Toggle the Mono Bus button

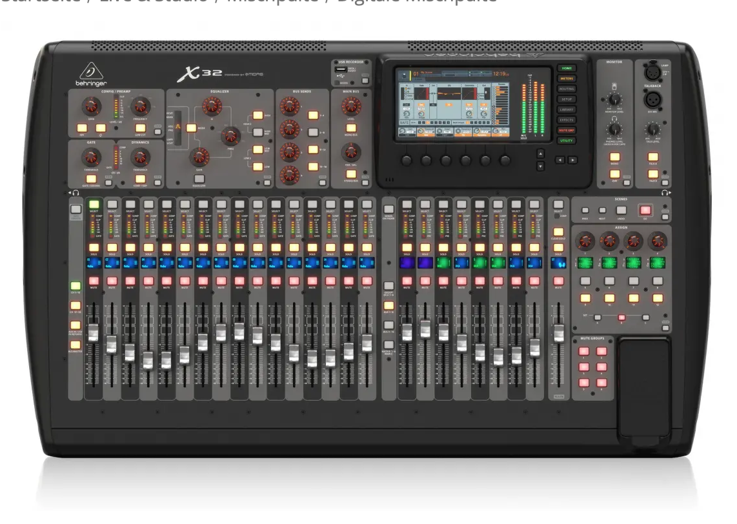(x=351, y=128)
